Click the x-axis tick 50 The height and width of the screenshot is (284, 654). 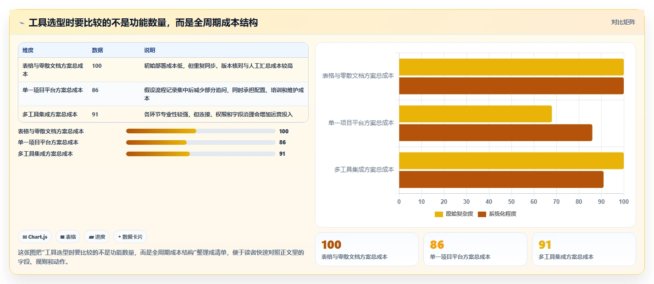point(511,202)
